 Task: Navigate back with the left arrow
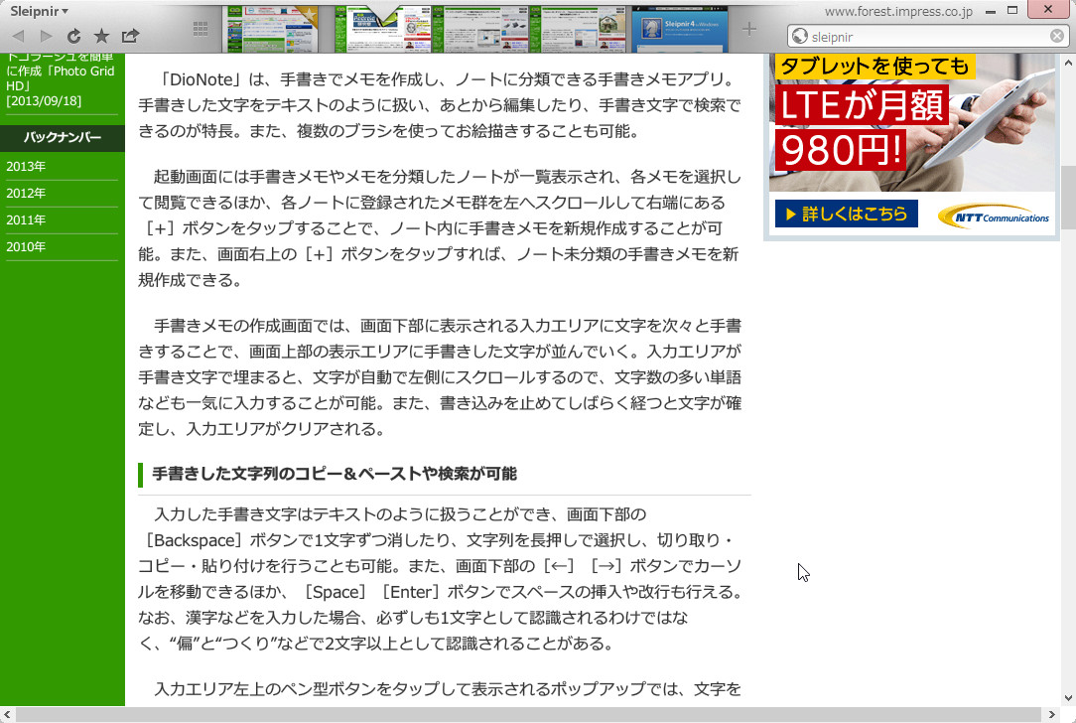(x=17, y=35)
